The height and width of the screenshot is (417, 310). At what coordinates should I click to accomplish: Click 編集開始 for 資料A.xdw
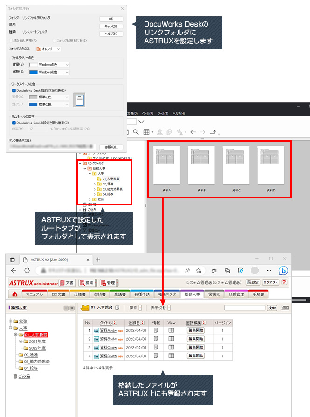[196, 330]
